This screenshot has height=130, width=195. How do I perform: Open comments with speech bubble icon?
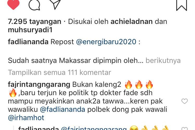click(34, 5)
